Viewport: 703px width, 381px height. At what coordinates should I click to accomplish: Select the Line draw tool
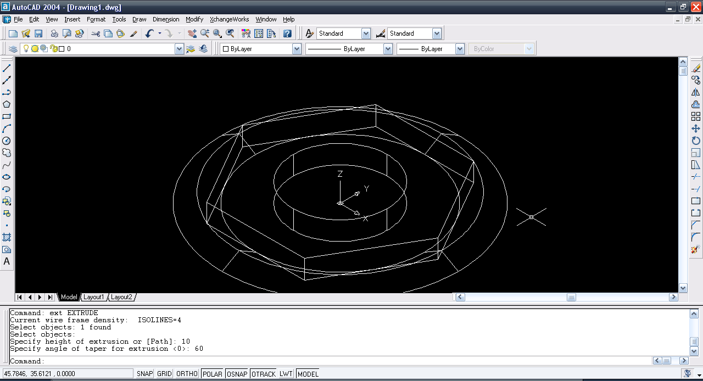click(x=7, y=68)
